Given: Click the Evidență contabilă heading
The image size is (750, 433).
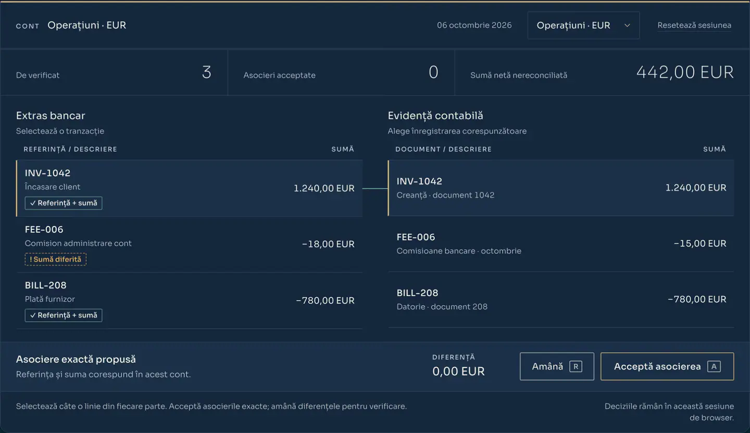Looking at the screenshot, I should (435, 116).
